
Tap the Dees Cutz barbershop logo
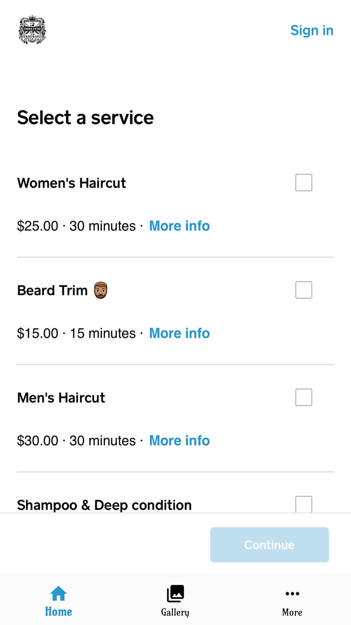[32, 30]
